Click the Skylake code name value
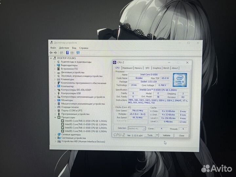The image size is (236, 177). pyautogui.click(x=139, y=78)
